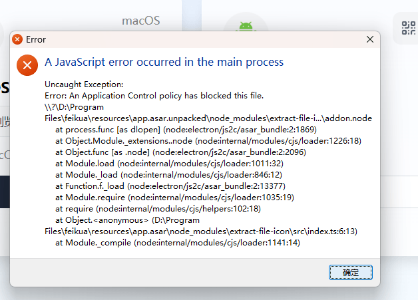418x300 pixels.
Task: Click the large orange error icon
Action: 27,65
